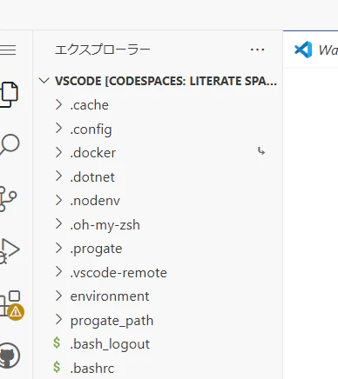The height and width of the screenshot is (379, 338).
Task: Switch to the Welcome editor tab
Action: tap(310, 50)
